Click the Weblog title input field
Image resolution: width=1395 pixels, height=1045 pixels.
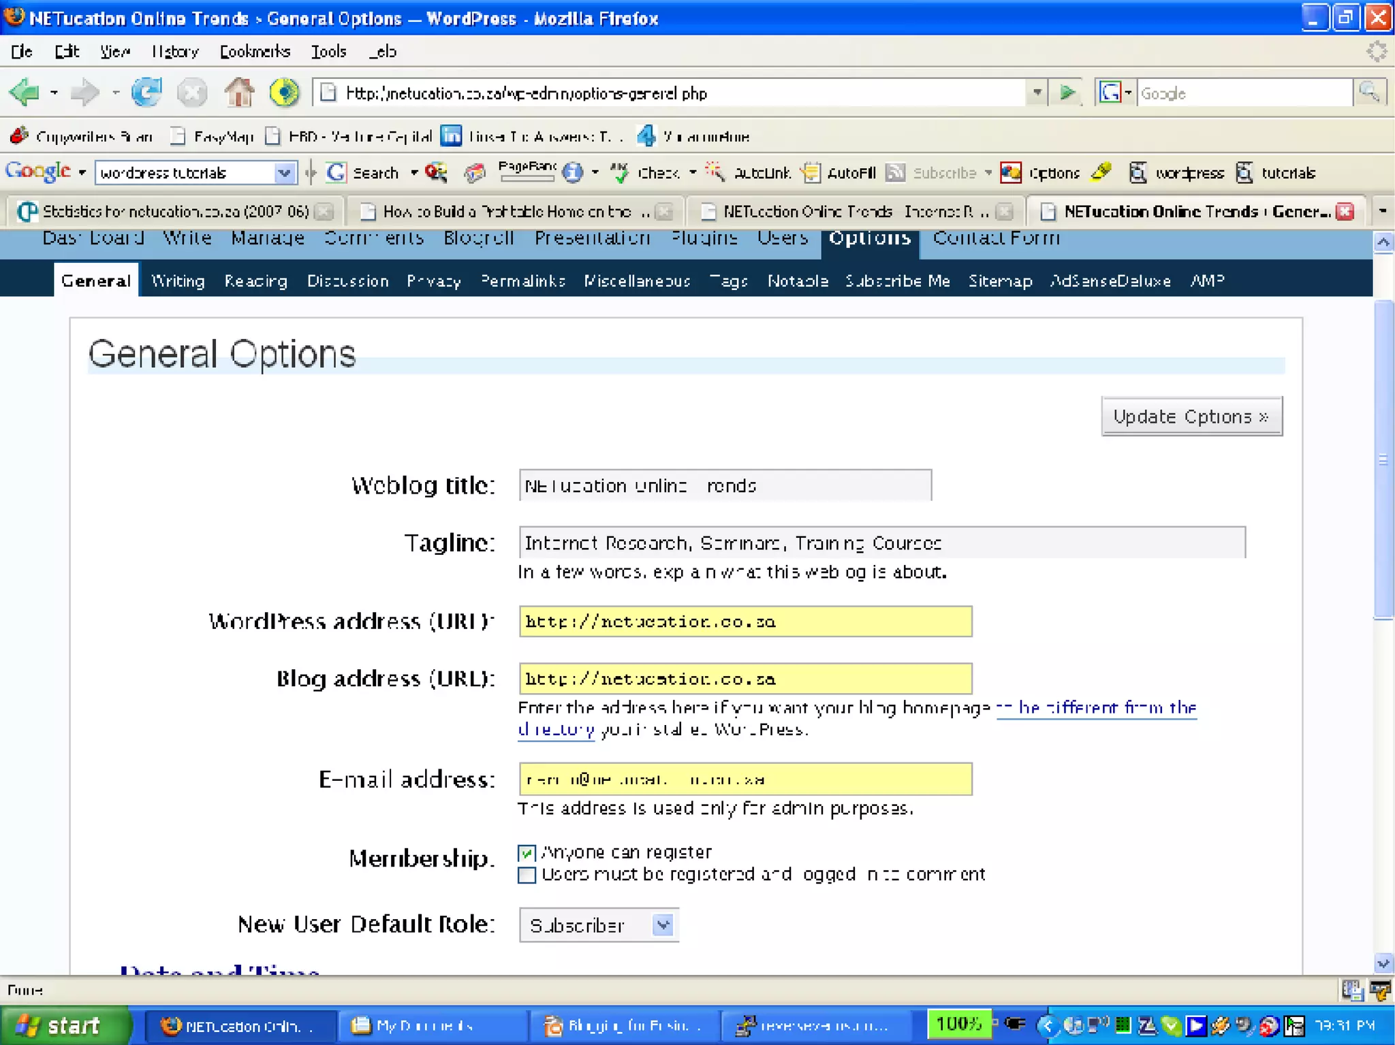pos(725,486)
